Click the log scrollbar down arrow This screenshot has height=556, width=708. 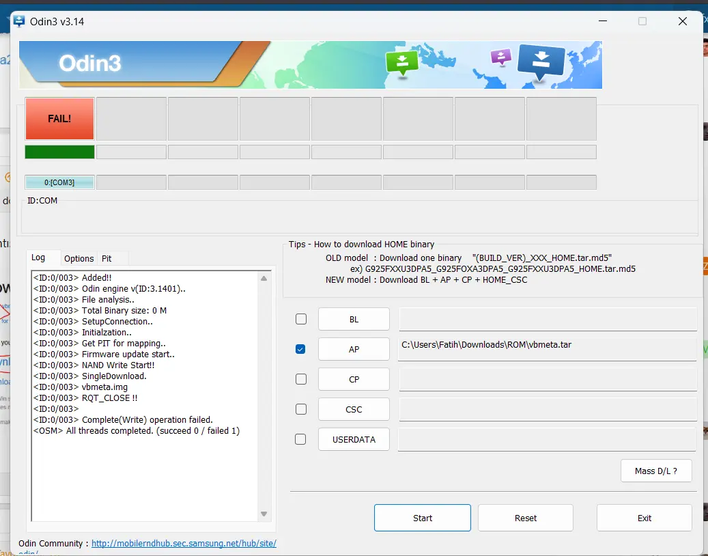click(264, 514)
